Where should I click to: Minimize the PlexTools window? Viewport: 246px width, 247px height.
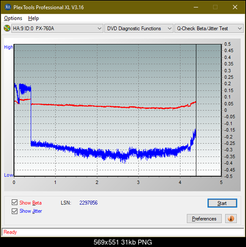196,7
